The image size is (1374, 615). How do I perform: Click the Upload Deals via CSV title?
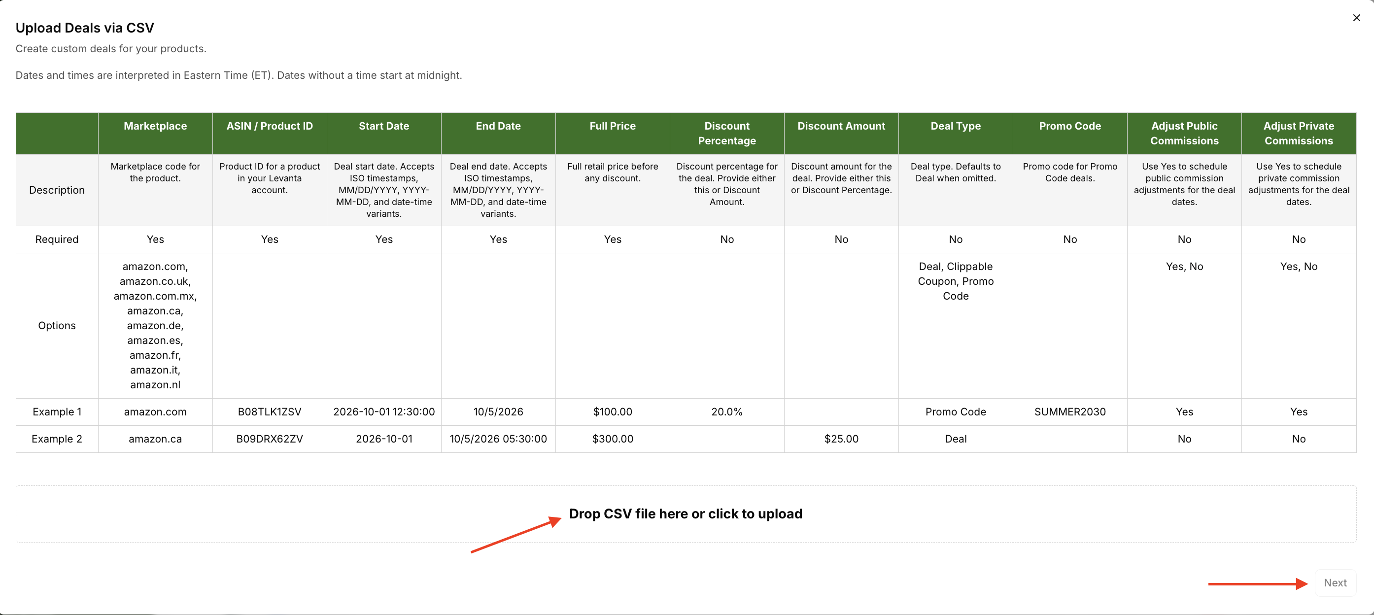(x=85, y=28)
